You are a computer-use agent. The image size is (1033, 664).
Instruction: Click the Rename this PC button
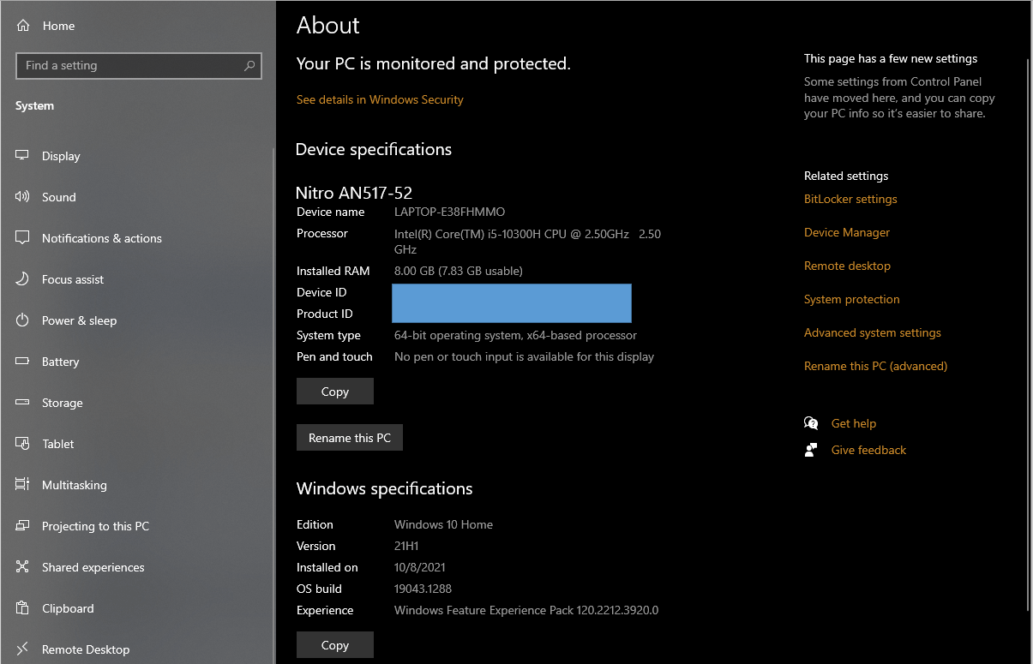tap(350, 438)
